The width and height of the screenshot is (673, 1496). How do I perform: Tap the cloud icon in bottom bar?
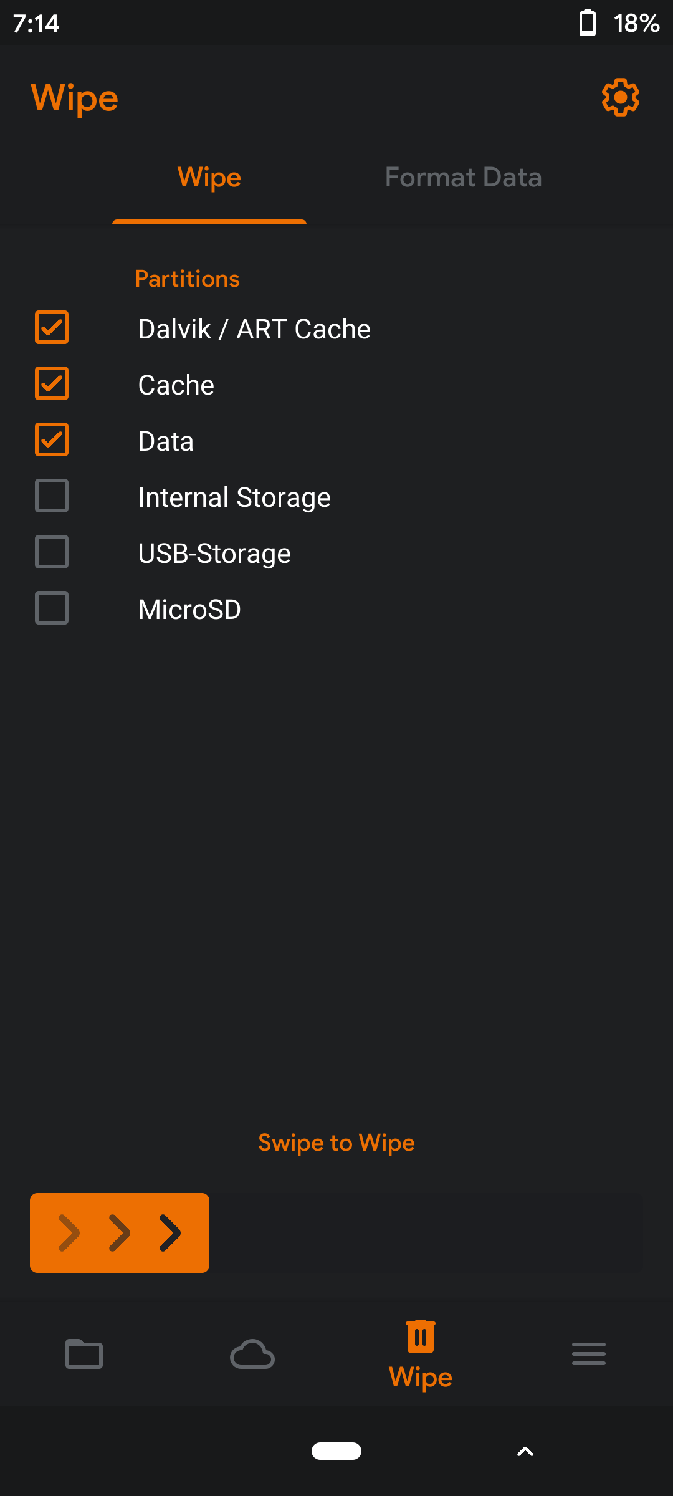click(252, 1354)
